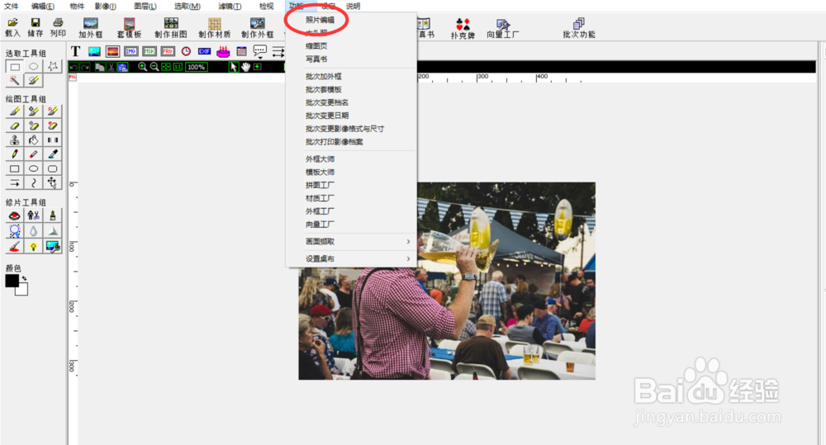This screenshot has height=445, width=826.
Task: Select the red-eye removal tool
Action: pos(15,216)
